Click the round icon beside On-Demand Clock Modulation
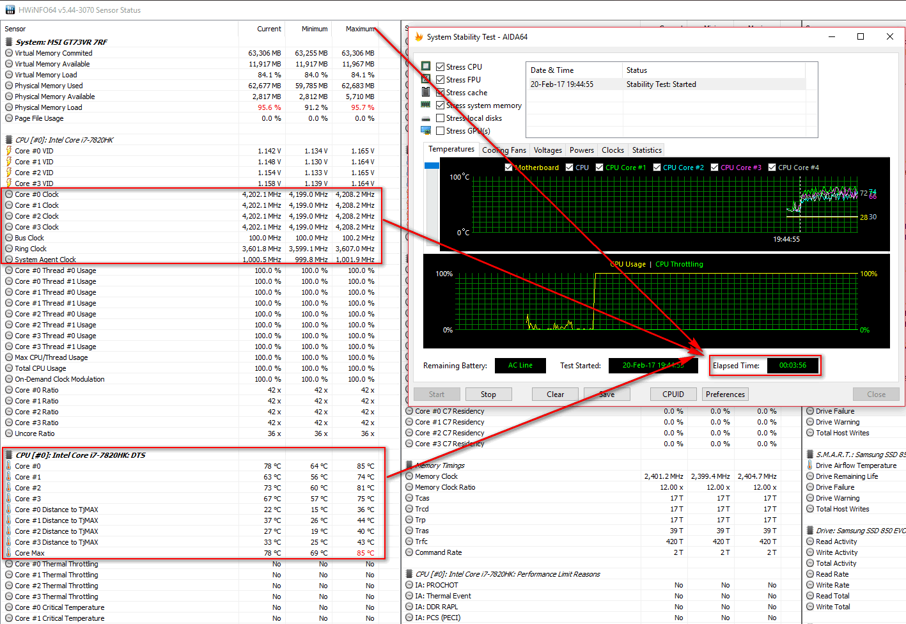Screen dimensions: 906x624 [9, 379]
